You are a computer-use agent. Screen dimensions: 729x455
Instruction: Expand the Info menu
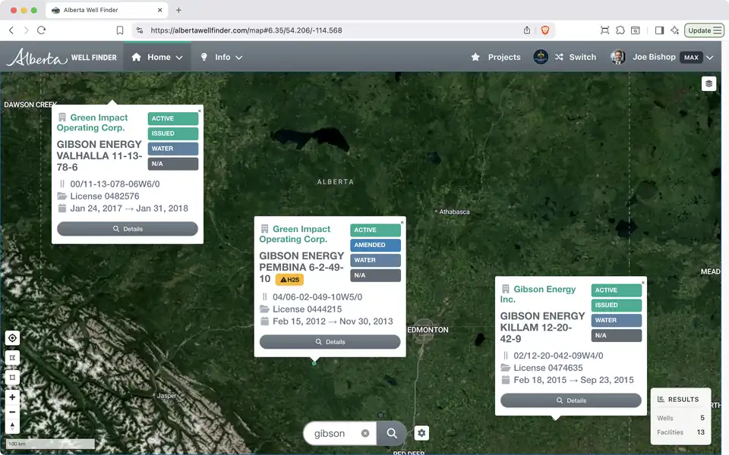(x=222, y=57)
